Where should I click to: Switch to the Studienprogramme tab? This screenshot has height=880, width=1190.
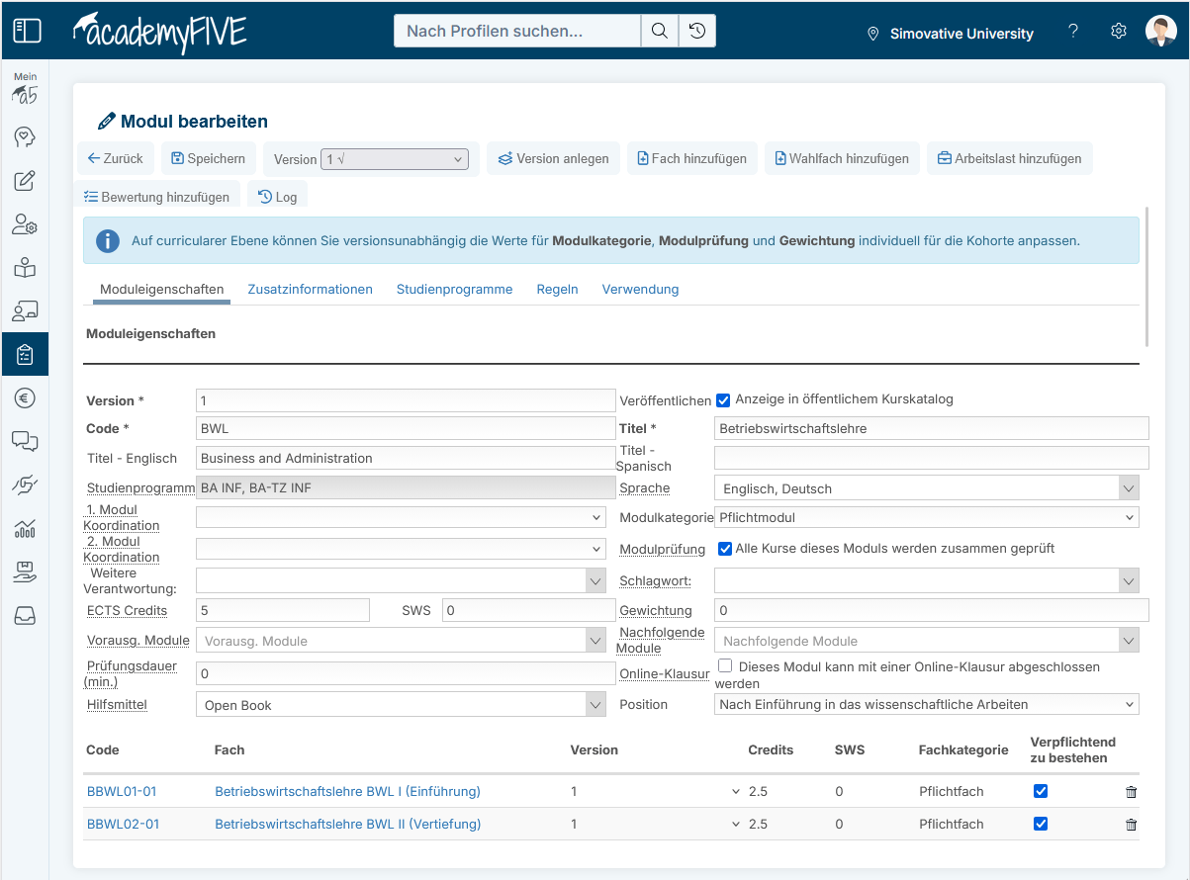click(x=454, y=289)
